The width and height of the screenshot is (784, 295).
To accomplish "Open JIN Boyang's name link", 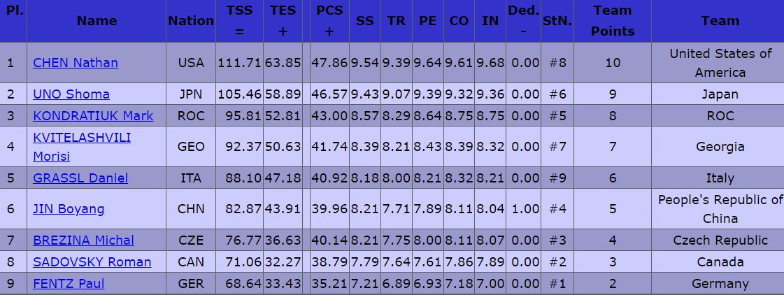I will tap(69, 209).
